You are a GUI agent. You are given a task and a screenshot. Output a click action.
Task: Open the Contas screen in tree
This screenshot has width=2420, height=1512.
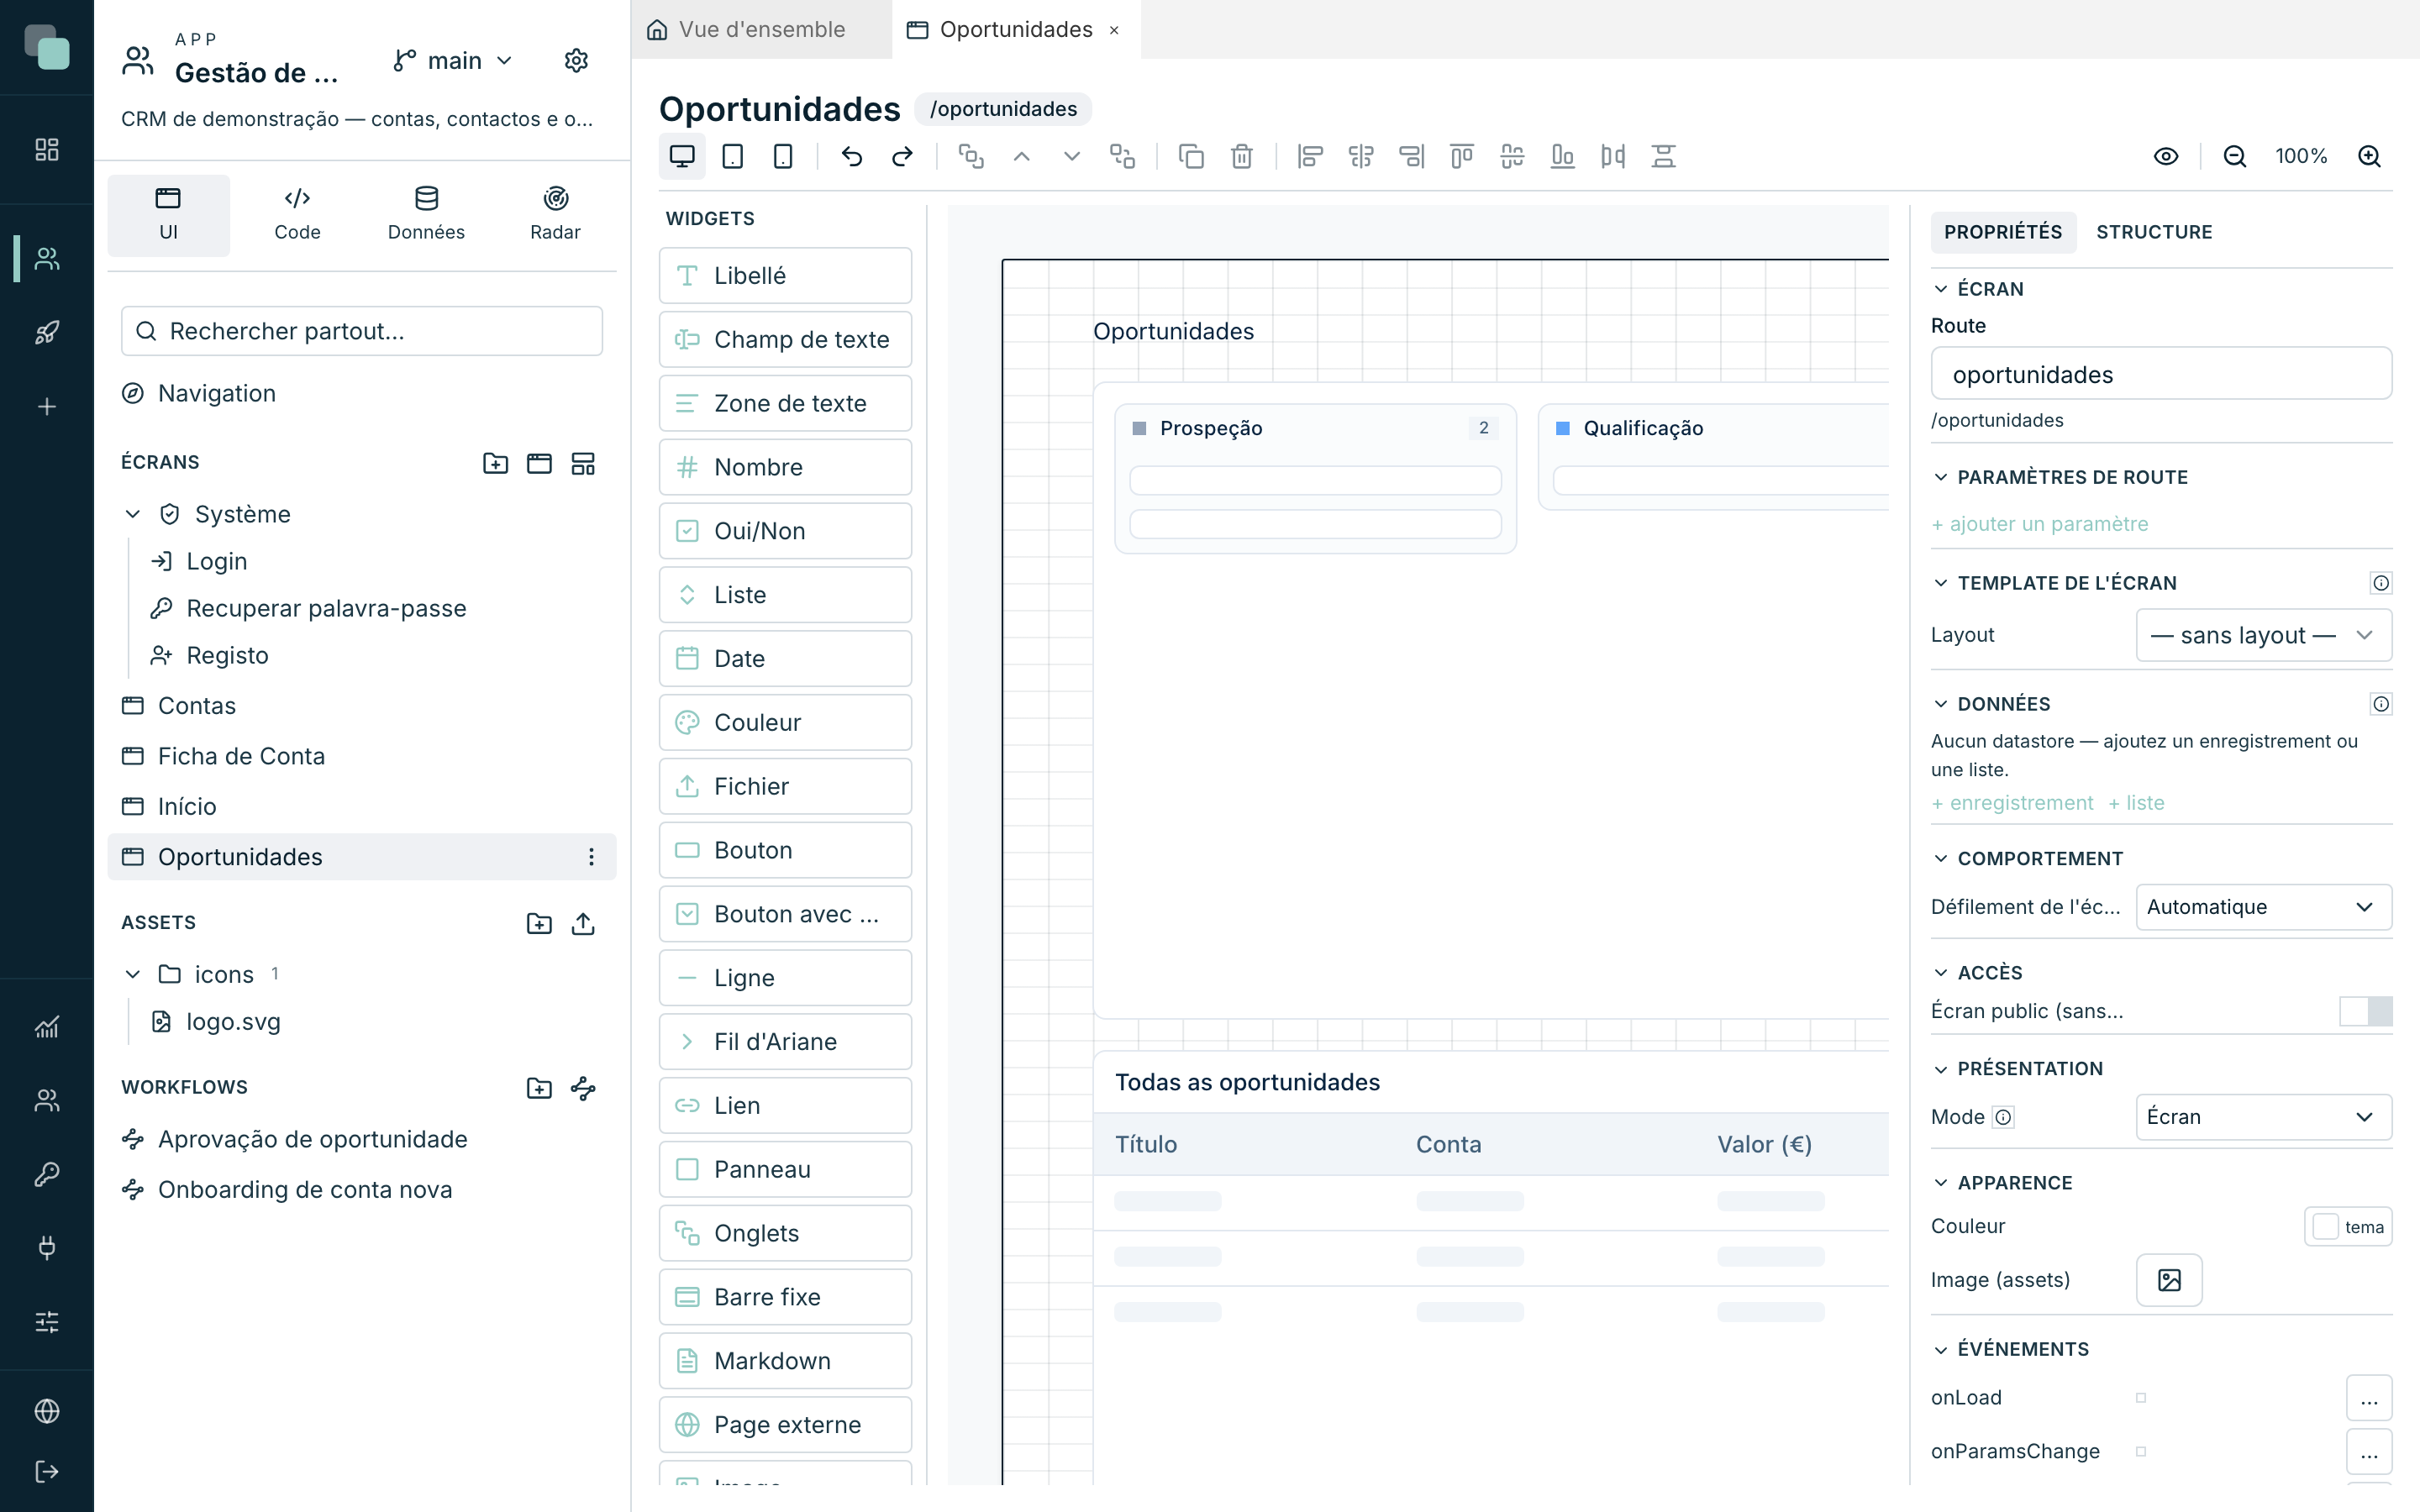pos(362,706)
